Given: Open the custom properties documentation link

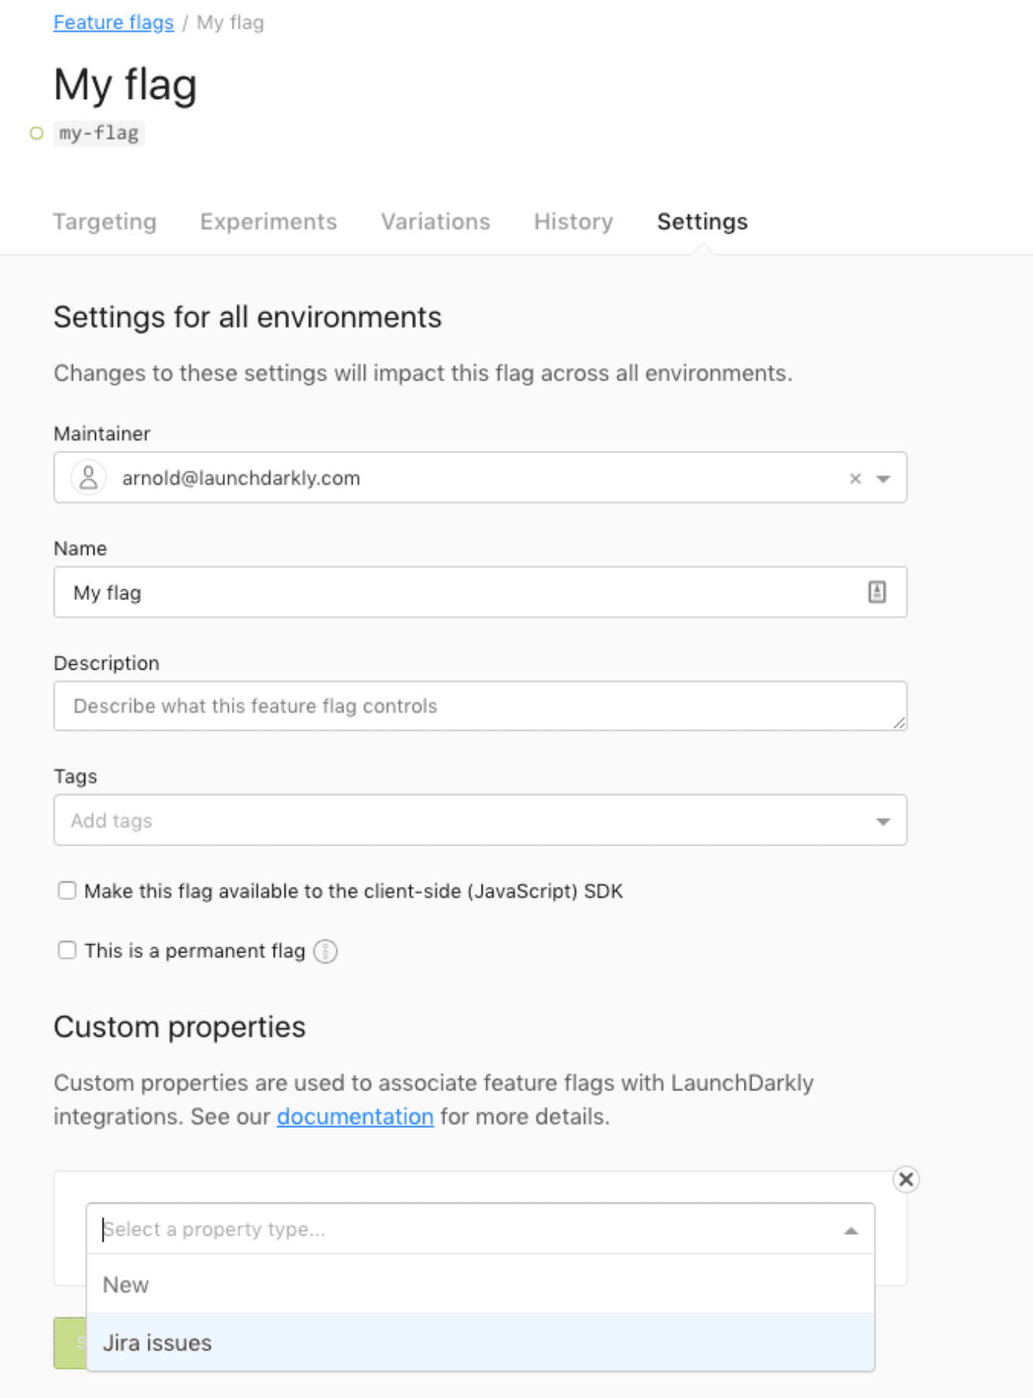Looking at the screenshot, I should (x=355, y=1117).
